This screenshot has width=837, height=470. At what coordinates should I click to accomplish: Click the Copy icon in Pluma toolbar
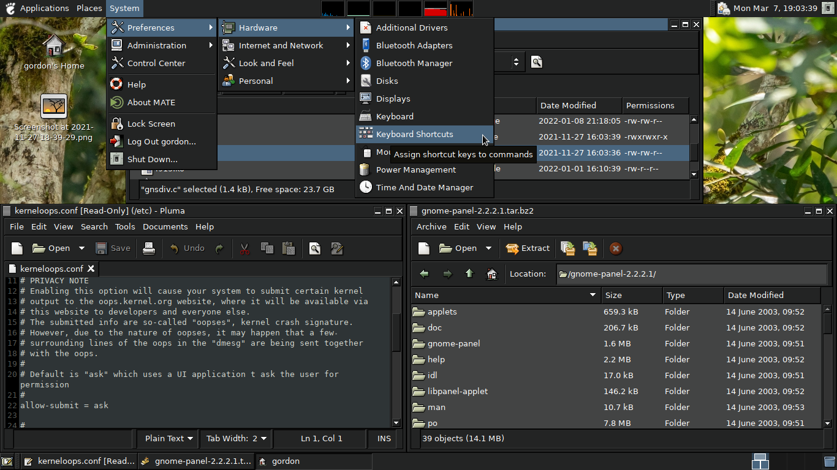click(x=267, y=248)
